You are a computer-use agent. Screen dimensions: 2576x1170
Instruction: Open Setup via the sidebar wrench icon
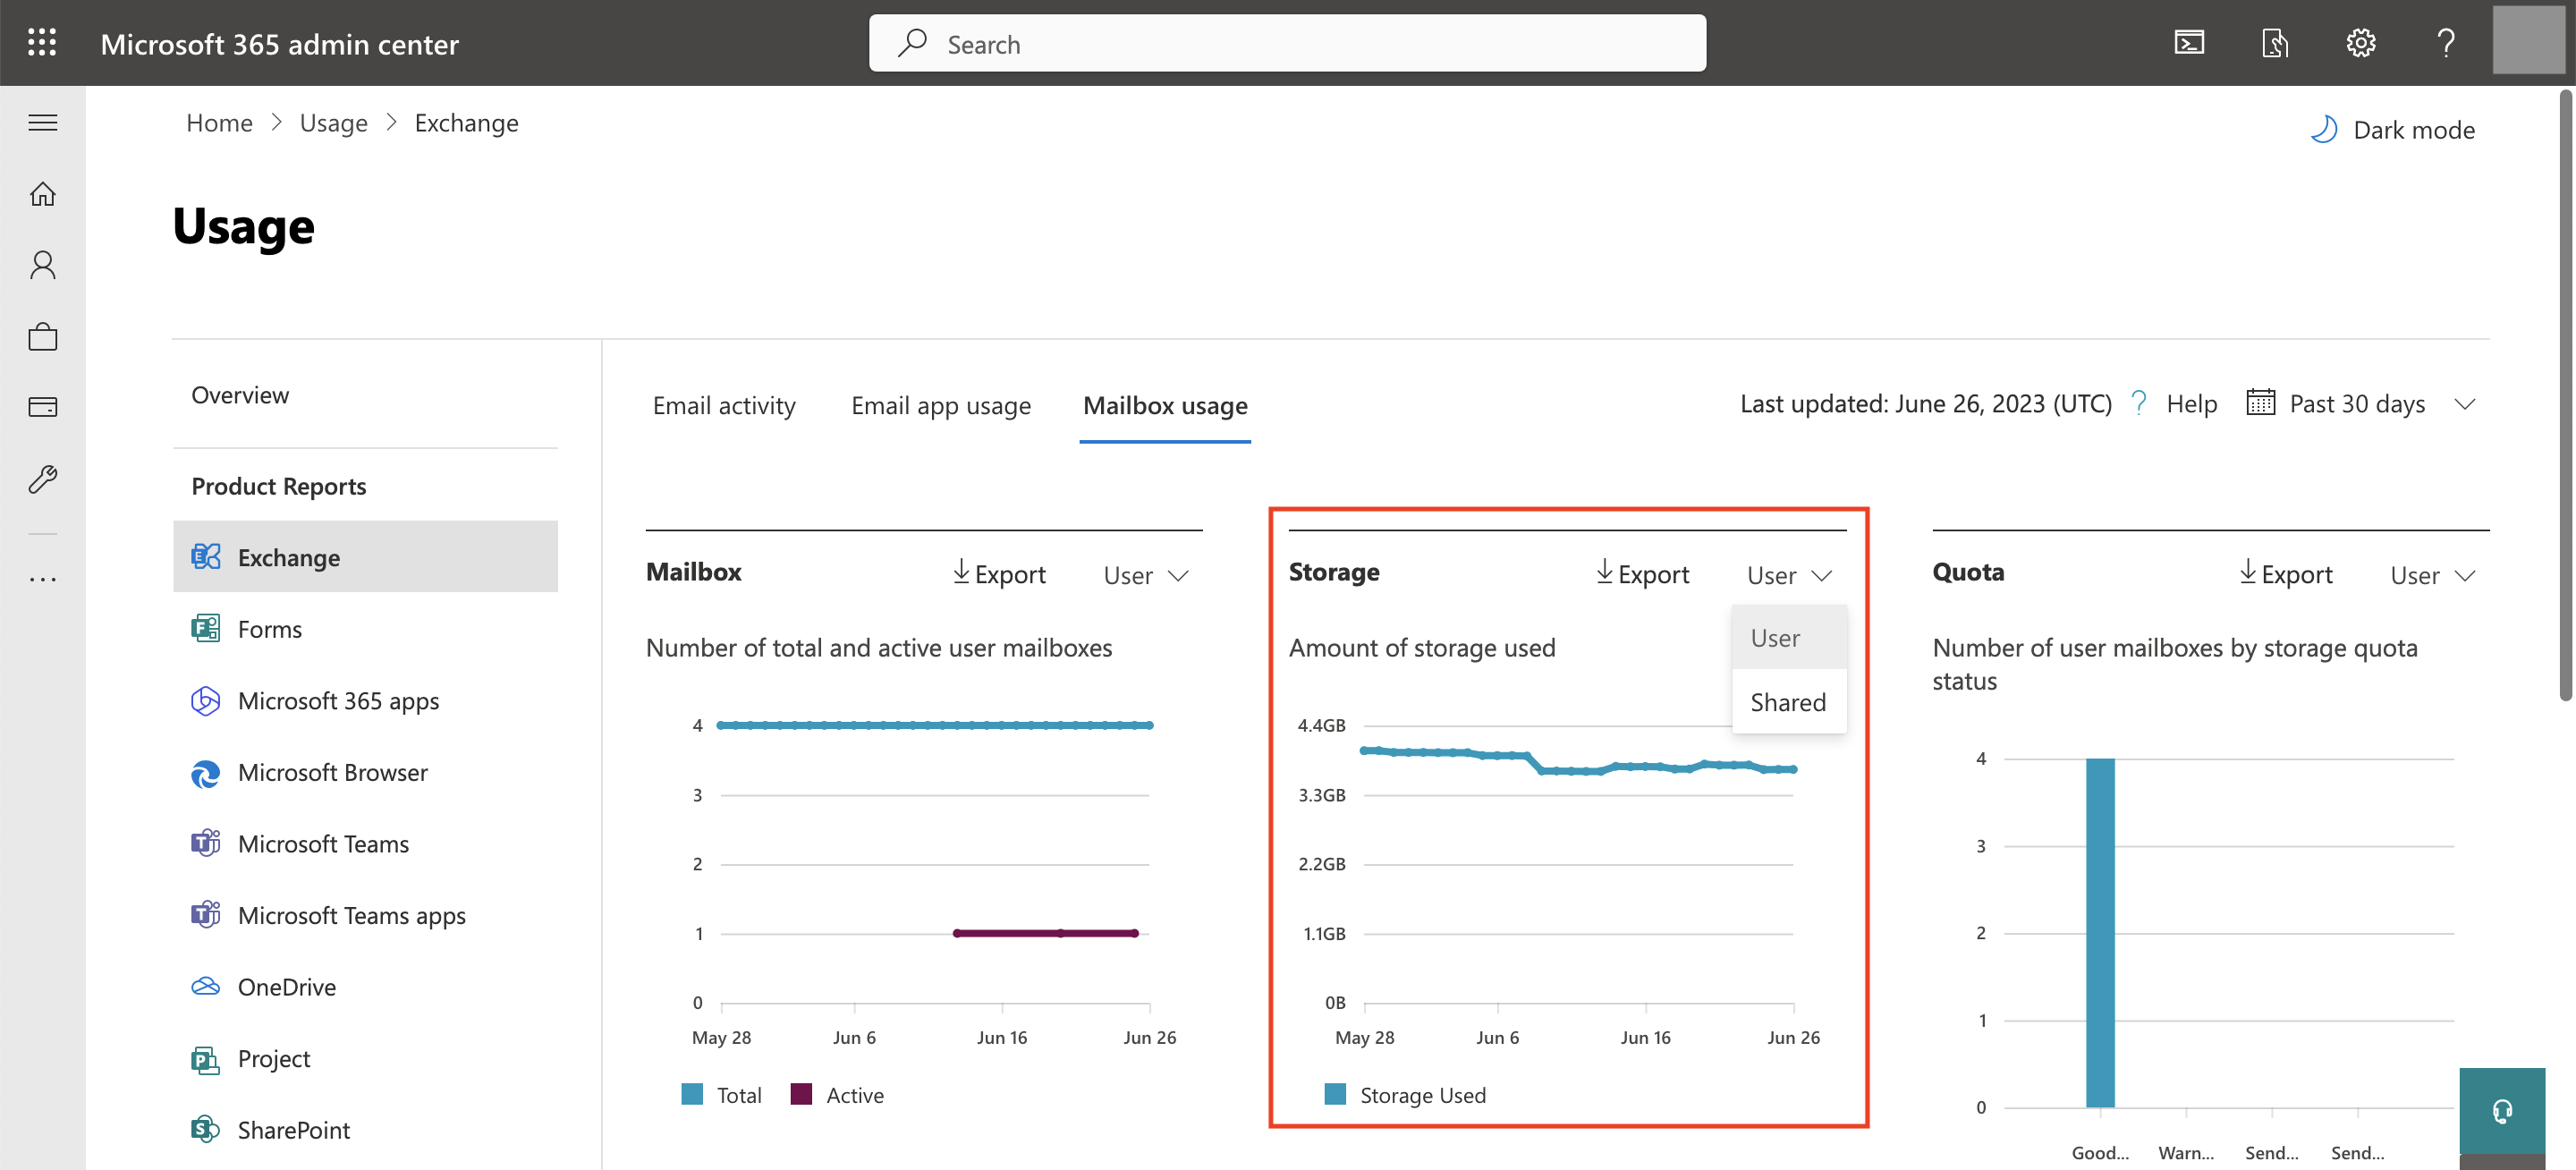(42, 479)
